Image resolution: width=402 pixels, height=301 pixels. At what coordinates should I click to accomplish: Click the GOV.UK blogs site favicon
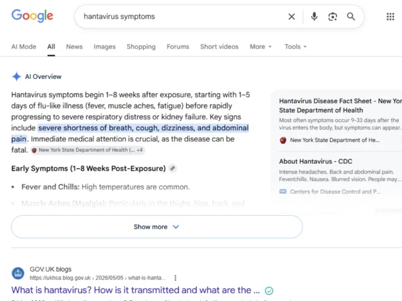(18, 273)
